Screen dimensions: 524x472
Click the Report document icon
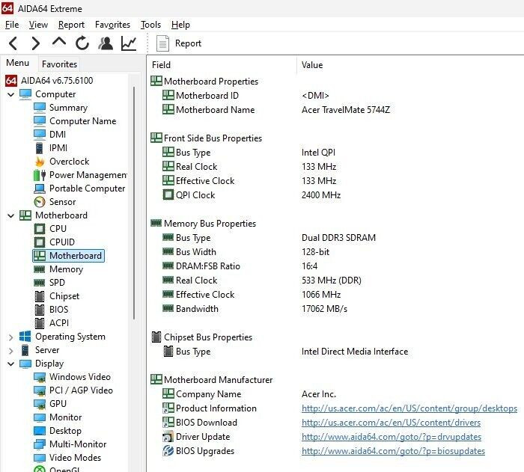pos(162,43)
